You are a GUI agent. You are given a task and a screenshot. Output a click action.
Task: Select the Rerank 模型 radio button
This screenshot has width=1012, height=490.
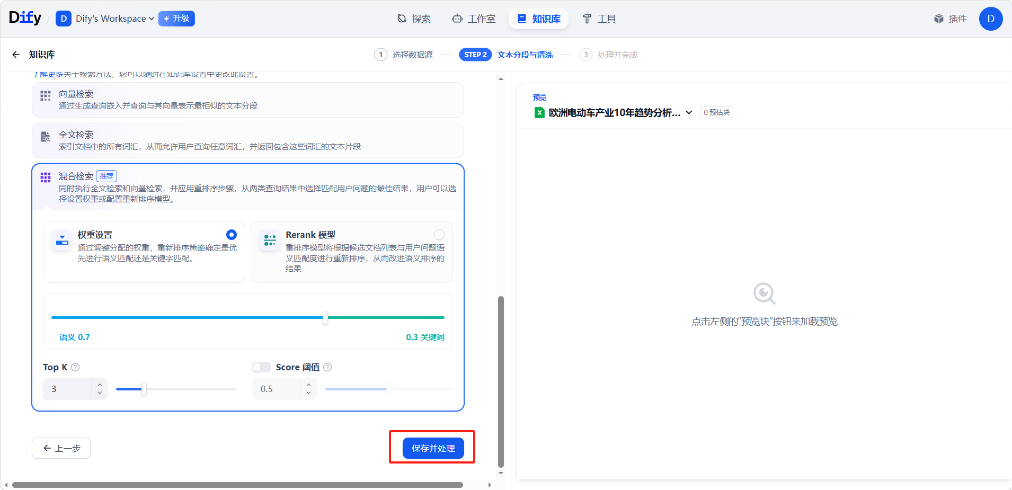(439, 235)
